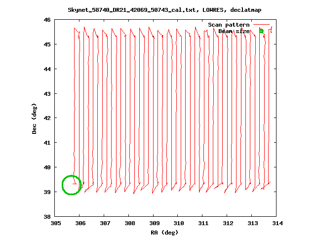
Task: Click the y-axis tick label 46
Action: pos(47,20)
